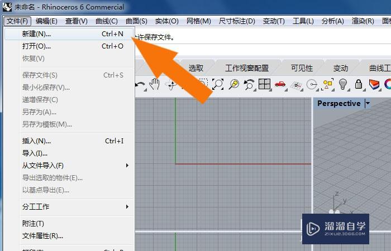Click the padlock Lock icon
391x251 pixels.
point(359,84)
